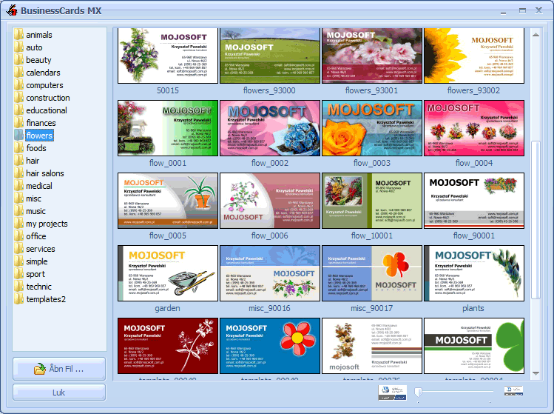Pick the flow_0002 pink bouquet template
The image size is (554, 414).
coord(270,128)
